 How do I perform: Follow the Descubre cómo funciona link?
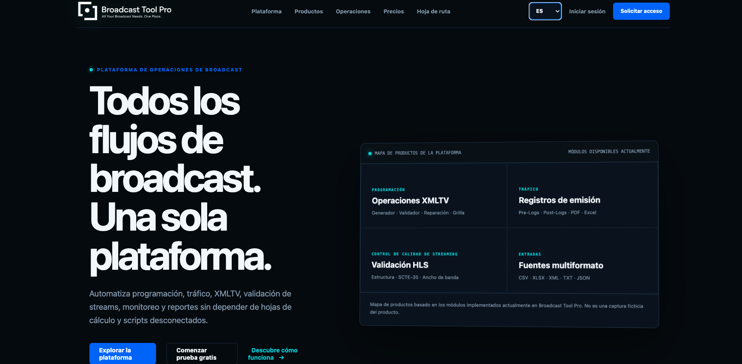(x=273, y=354)
